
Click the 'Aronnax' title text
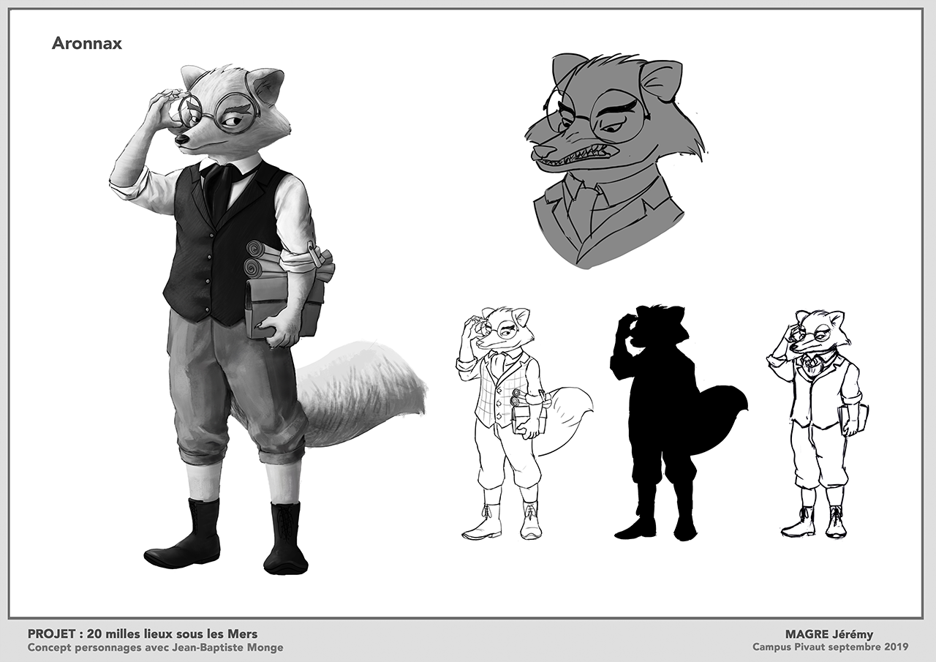[x=86, y=43]
